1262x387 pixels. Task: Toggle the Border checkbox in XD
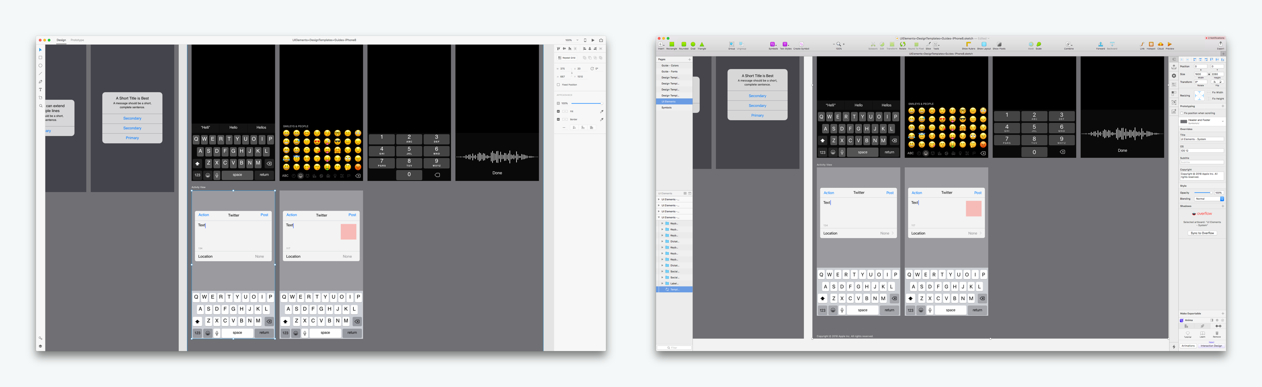coord(559,119)
